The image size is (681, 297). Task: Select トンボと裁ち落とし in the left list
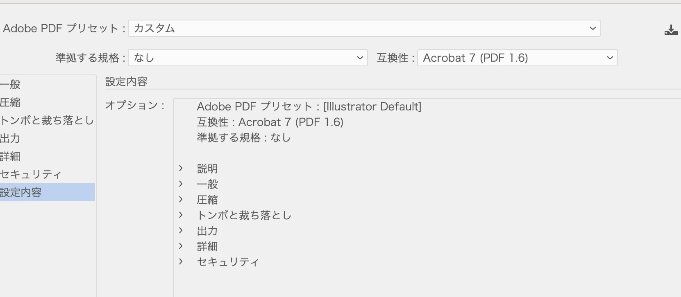point(48,120)
